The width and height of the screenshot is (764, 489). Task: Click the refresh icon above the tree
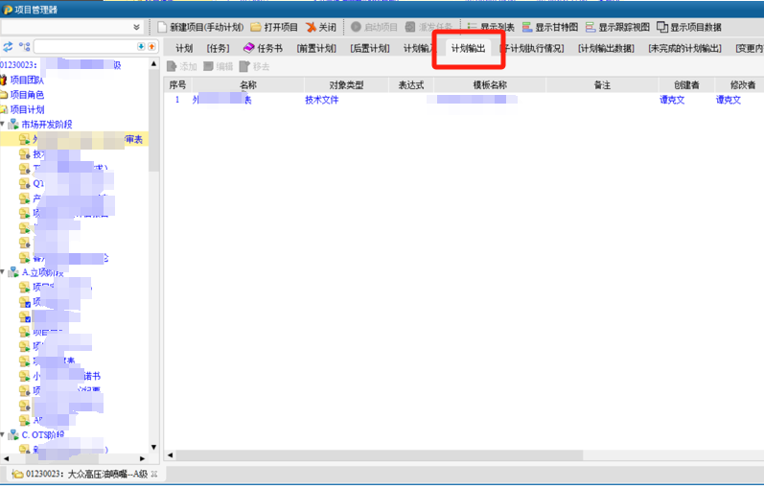tap(8, 47)
